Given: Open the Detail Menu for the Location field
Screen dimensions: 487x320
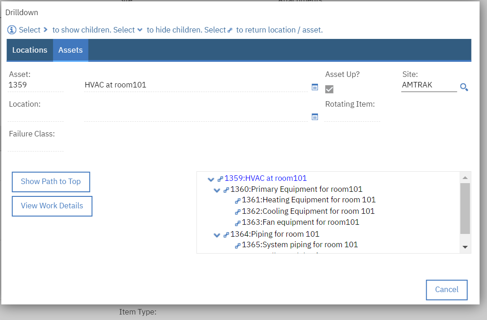Looking at the screenshot, I should click(x=315, y=117).
